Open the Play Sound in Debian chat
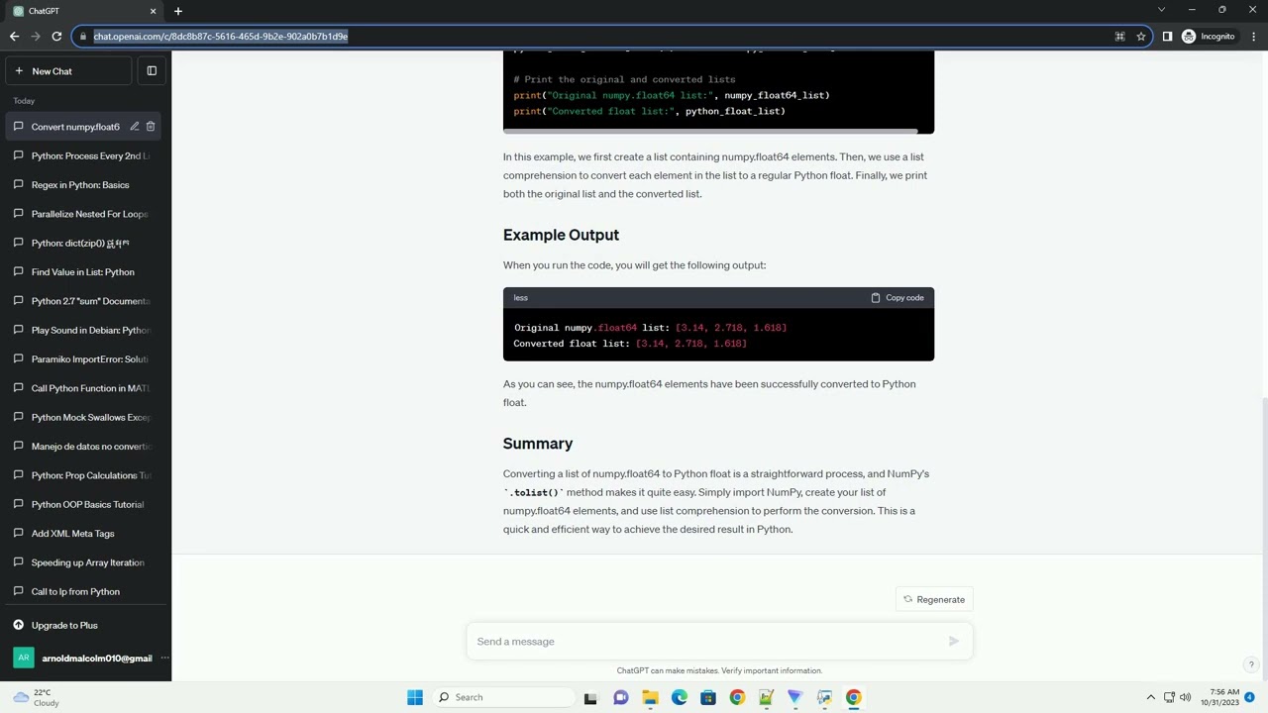This screenshot has width=1268, height=713. tap(85, 330)
